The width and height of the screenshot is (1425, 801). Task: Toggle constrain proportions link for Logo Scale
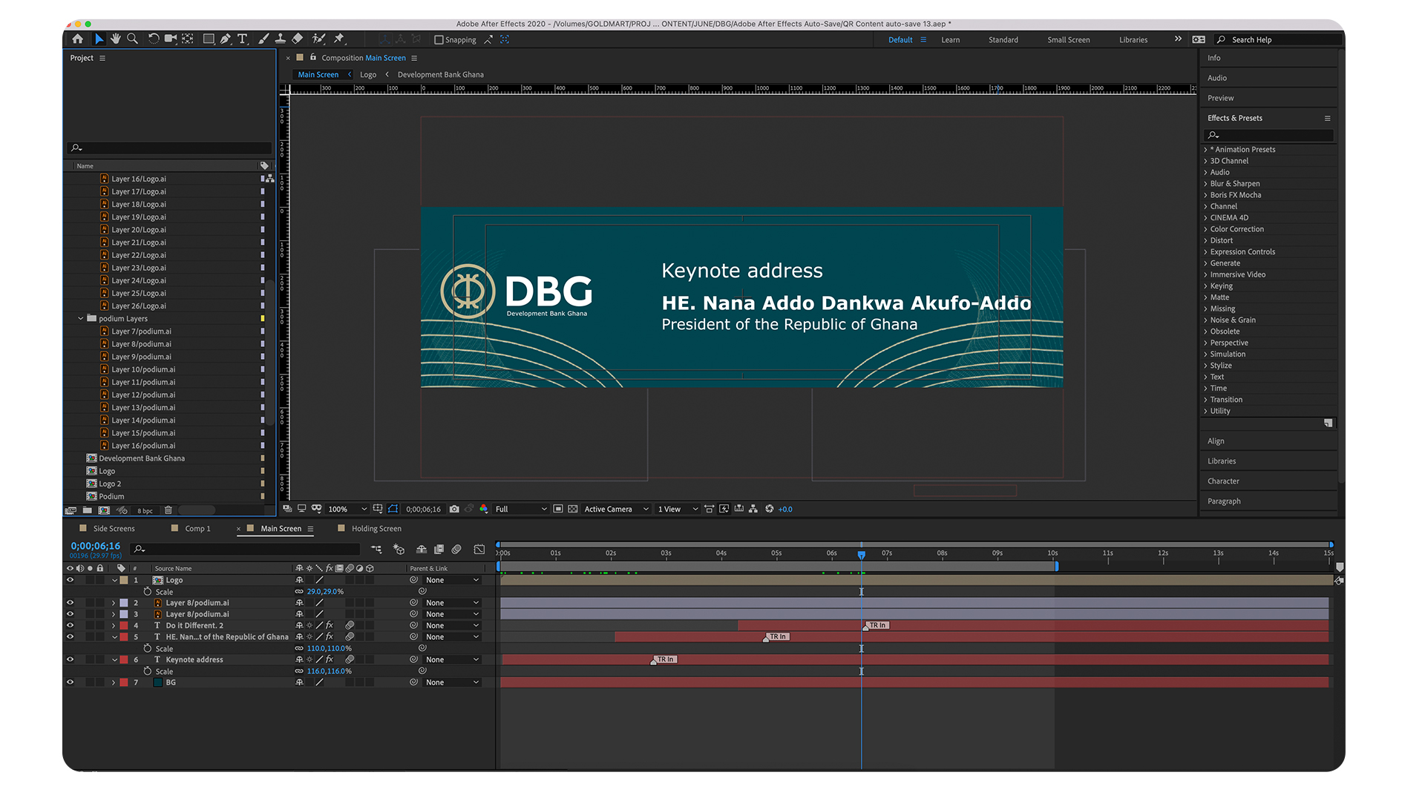click(x=299, y=592)
